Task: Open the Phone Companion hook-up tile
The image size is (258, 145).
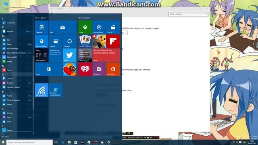Action: coord(56,55)
